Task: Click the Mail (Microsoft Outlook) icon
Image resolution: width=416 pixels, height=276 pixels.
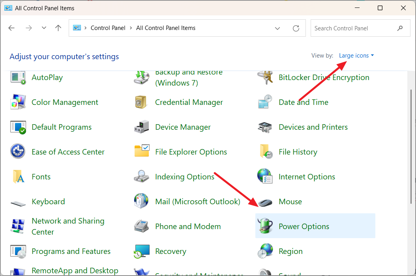Action: (x=141, y=201)
